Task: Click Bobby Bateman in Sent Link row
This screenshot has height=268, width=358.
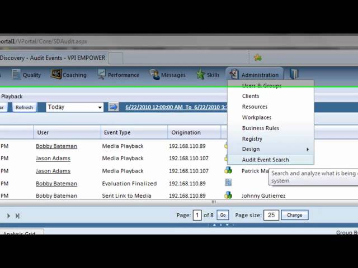Action: (x=56, y=196)
